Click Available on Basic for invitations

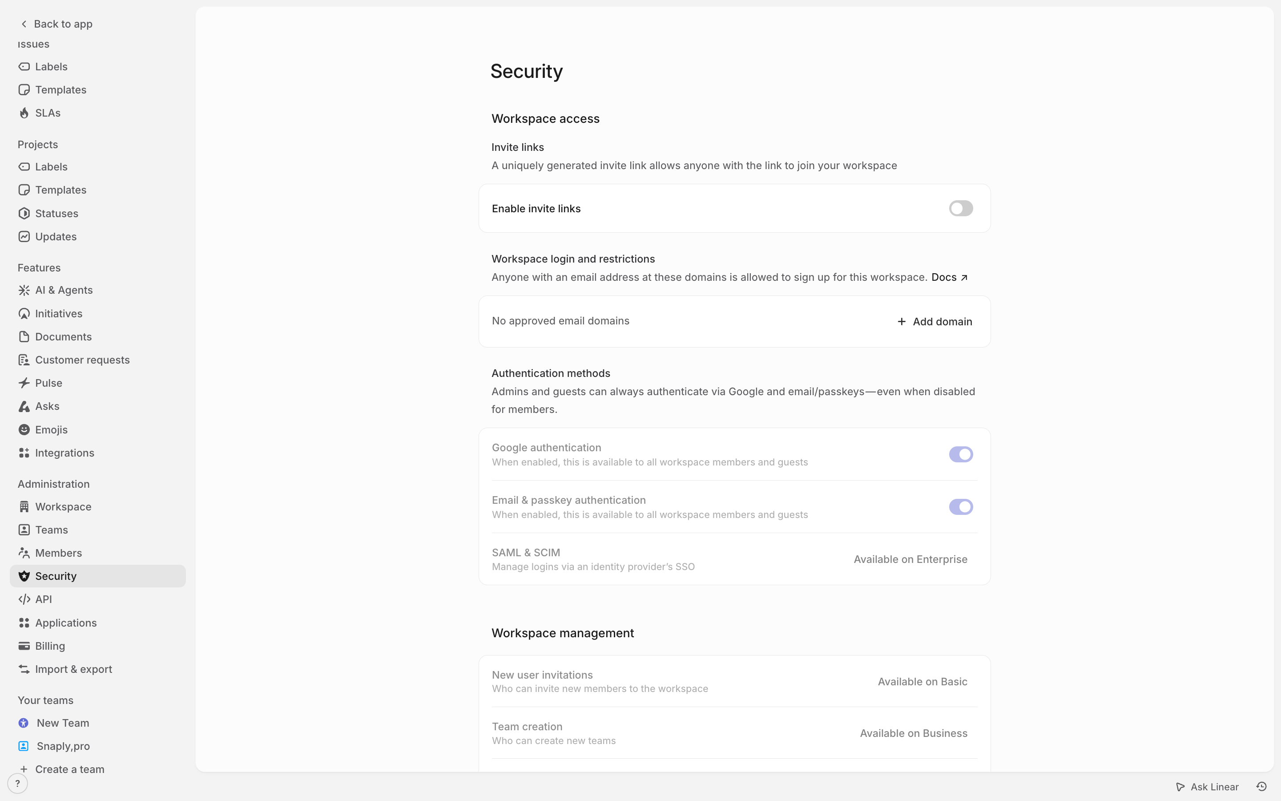922,682
